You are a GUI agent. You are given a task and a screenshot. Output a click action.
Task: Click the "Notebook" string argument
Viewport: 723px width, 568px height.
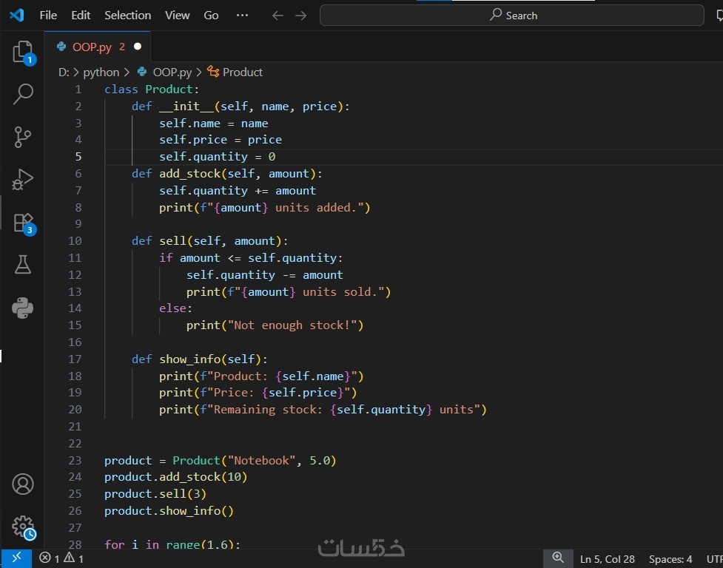click(261, 460)
